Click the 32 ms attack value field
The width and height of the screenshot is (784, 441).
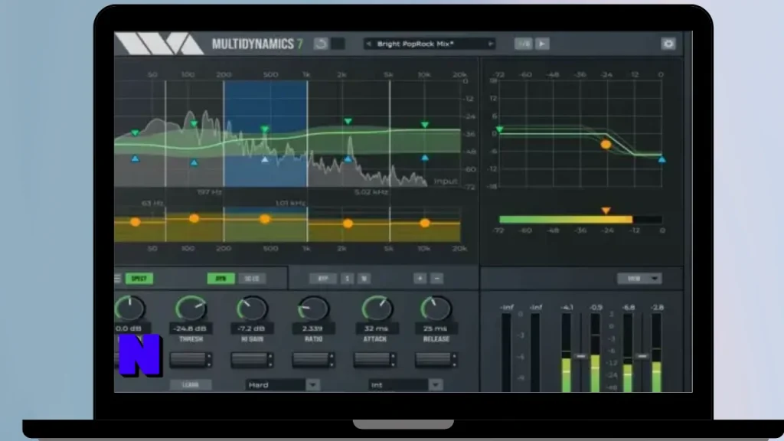point(376,328)
